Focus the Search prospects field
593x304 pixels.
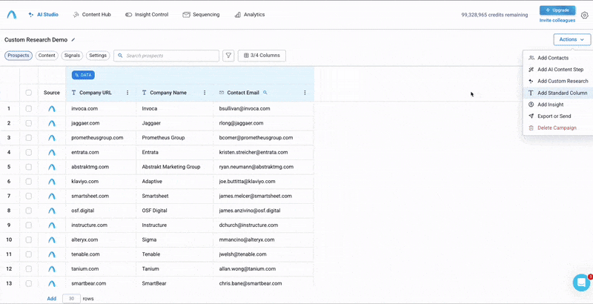166,56
